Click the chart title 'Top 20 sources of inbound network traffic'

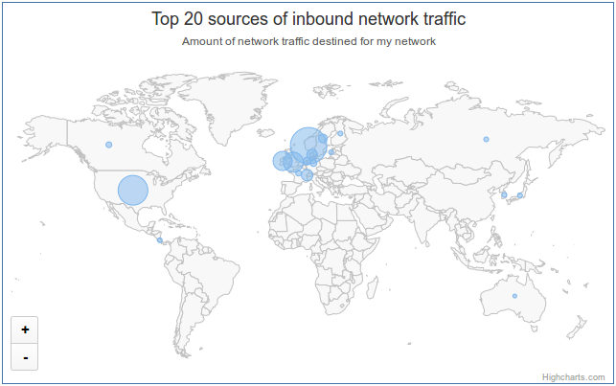coord(308,19)
